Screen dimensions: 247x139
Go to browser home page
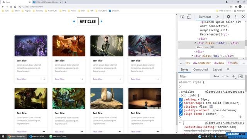click(x=15, y=7)
